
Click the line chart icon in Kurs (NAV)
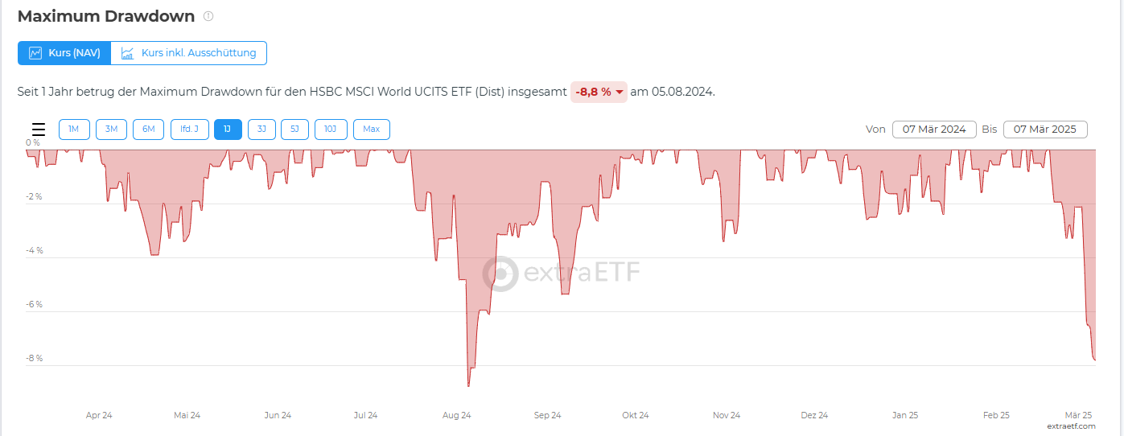pos(35,53)
